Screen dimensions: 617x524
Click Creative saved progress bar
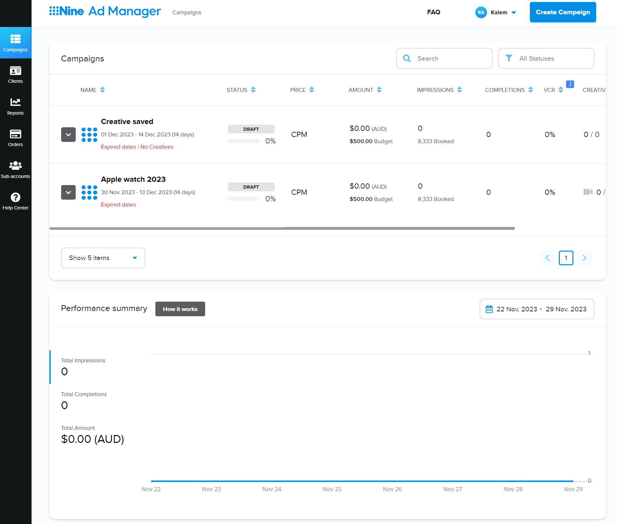coord(243,141)
